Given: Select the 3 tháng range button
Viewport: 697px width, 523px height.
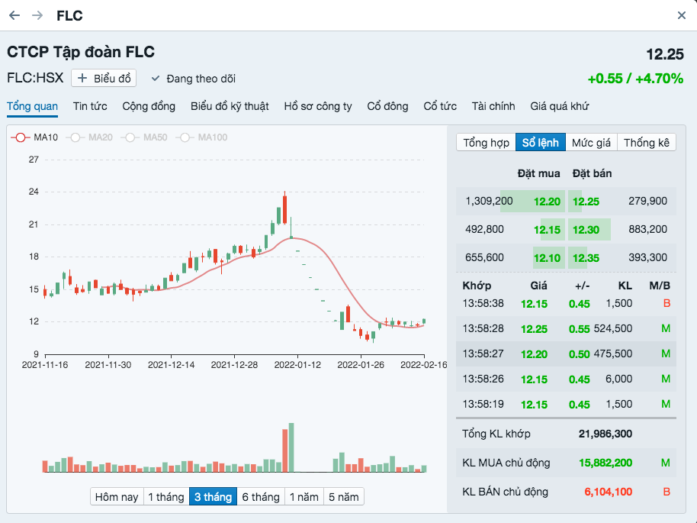Looking at the screenshot, I should point(213,497).
